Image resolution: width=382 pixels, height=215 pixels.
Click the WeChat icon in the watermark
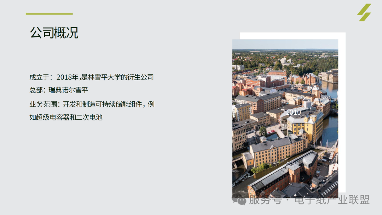click(239, 200)
